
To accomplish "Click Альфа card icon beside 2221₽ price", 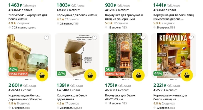I will click(169, 86).
